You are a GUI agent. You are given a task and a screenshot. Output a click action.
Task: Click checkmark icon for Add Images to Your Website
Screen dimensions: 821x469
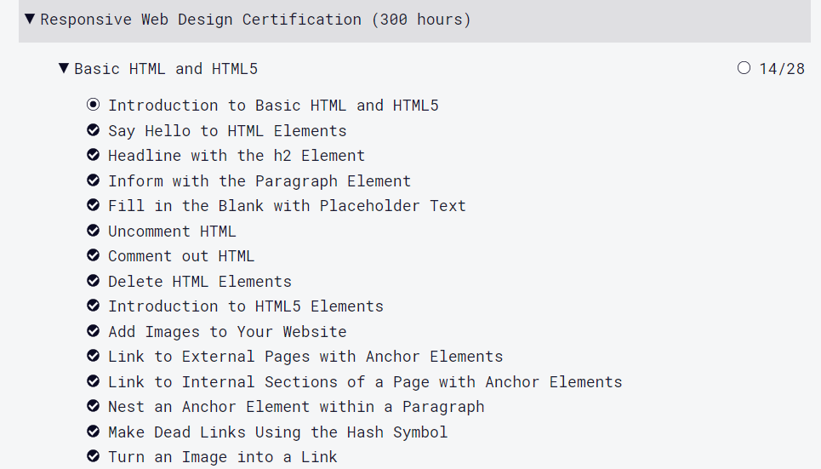coord(94,331)
